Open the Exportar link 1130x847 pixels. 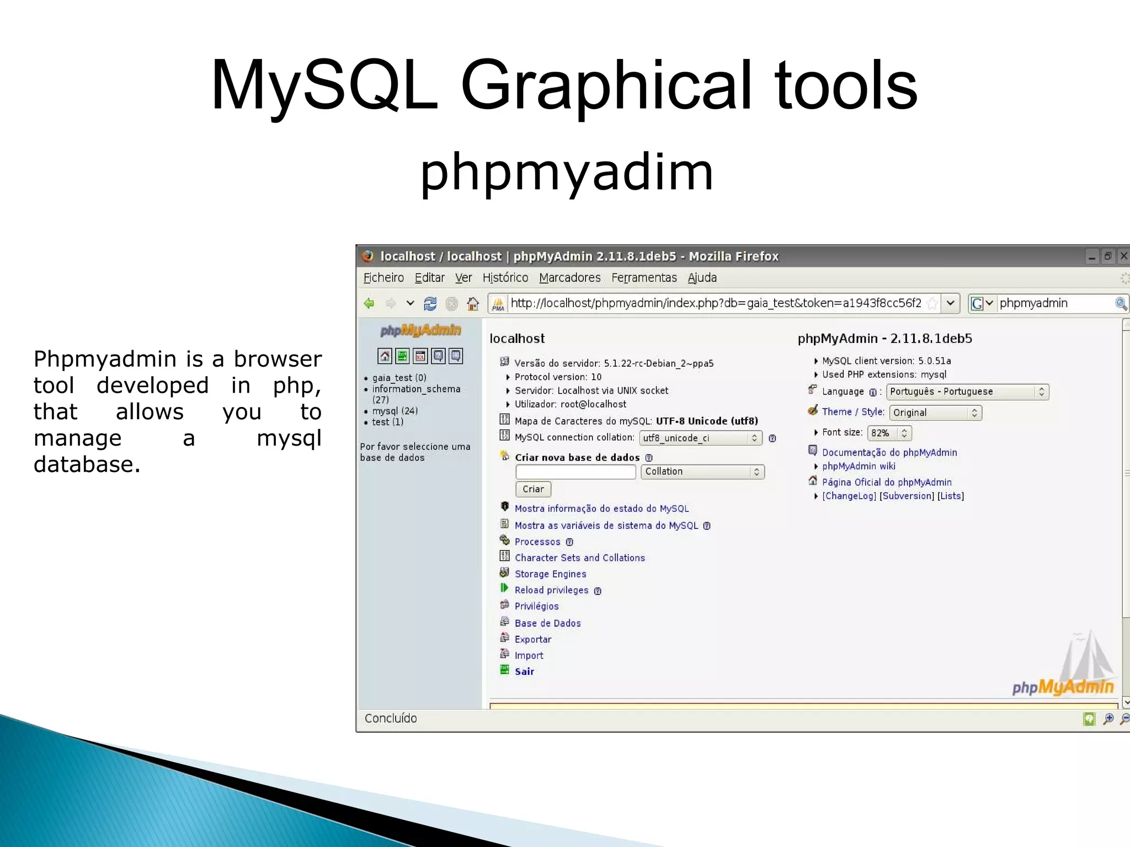click(x=532, y=639)
